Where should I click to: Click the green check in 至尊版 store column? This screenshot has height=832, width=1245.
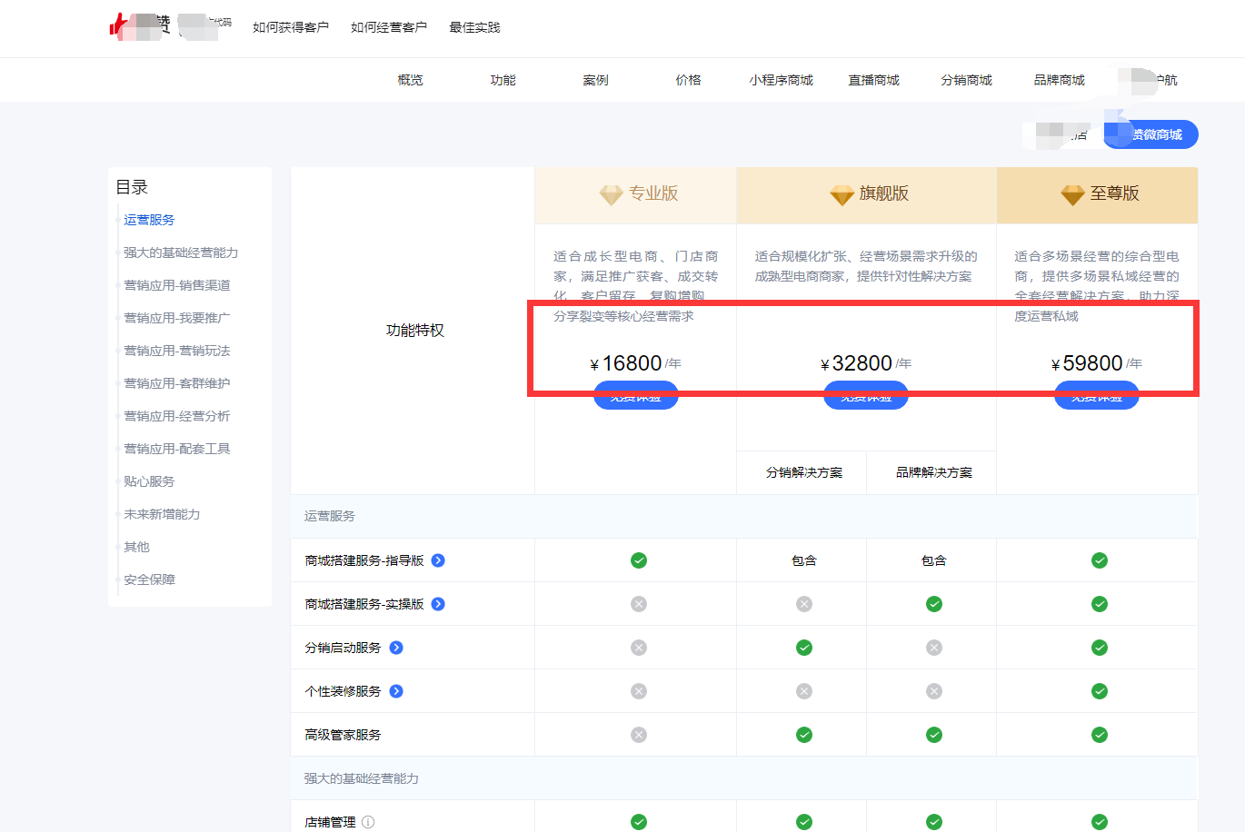[1100, 560]
